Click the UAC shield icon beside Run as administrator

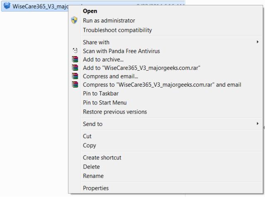[74, 20]
